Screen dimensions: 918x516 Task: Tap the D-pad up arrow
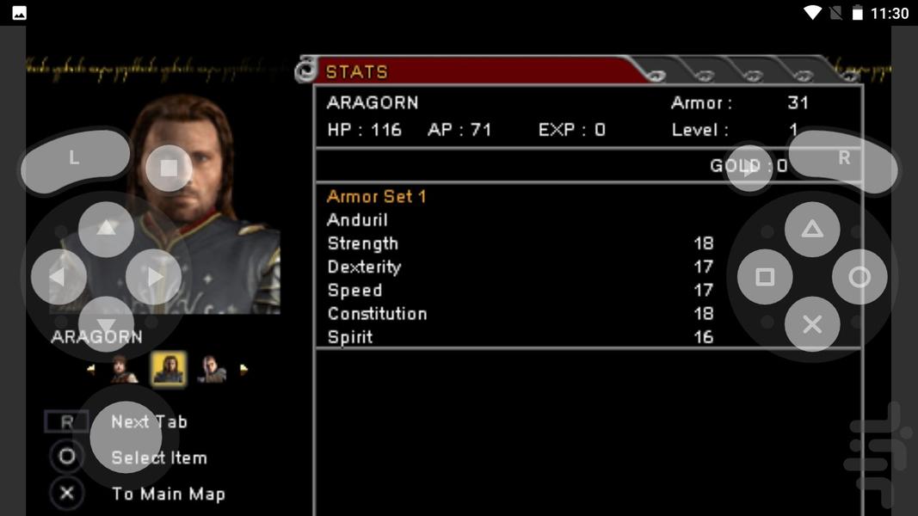(x=106, y=230)
